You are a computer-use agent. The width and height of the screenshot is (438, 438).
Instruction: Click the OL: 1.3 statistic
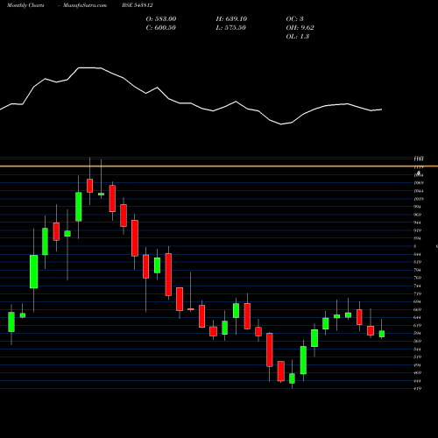click(x=298, y=36)
